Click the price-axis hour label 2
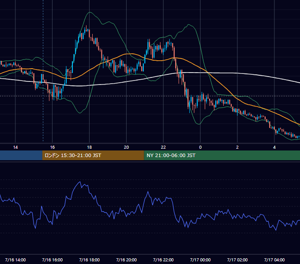Screen dimensions: 300x264 pos(237,147)
